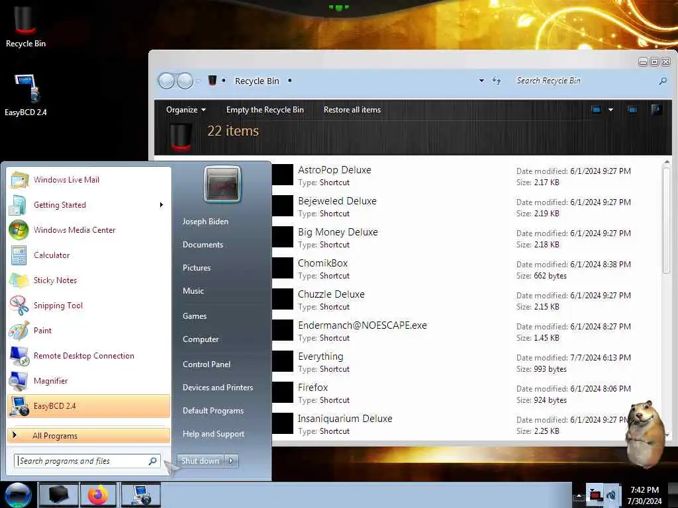The width and height of the screenshot is (678, 508).
Task: Open the view options dropdown arrow
Action: [x=610, y=110]
